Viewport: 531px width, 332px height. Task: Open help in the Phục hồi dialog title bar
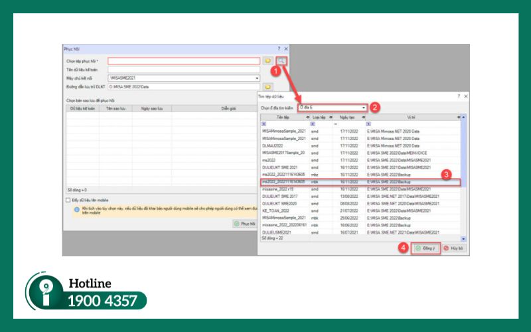279,48
